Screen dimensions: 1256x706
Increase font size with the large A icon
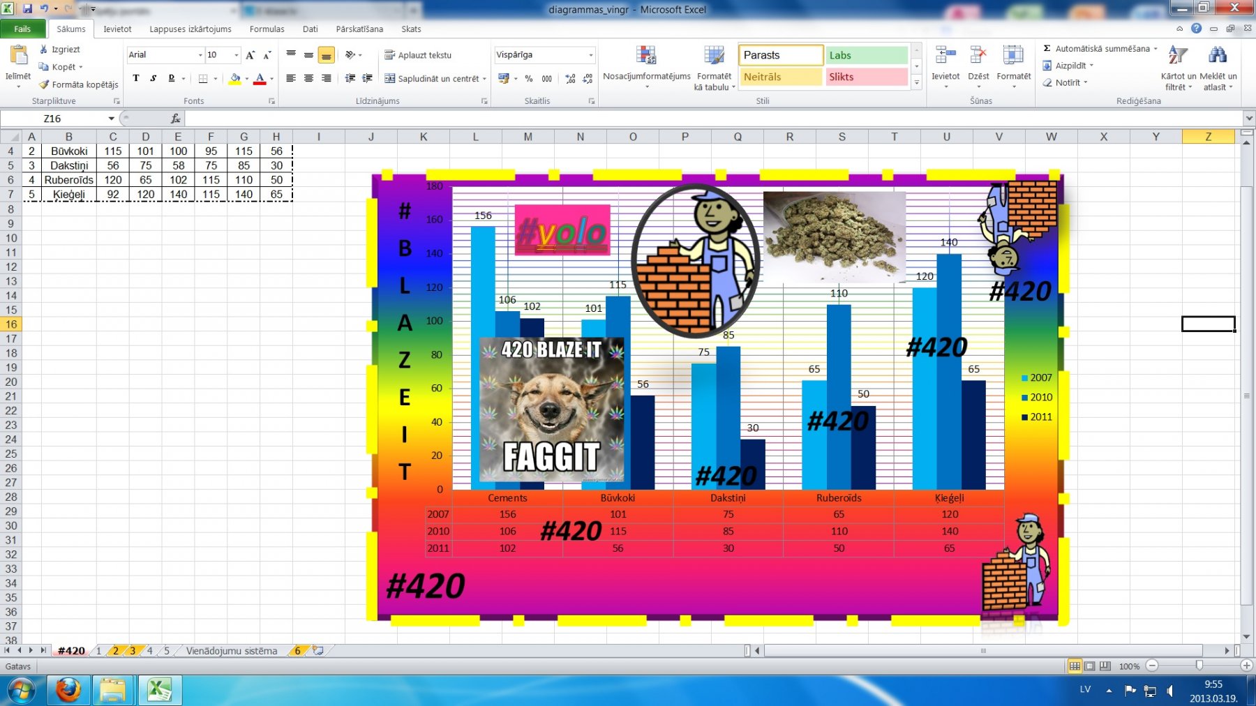click(251, 55)
